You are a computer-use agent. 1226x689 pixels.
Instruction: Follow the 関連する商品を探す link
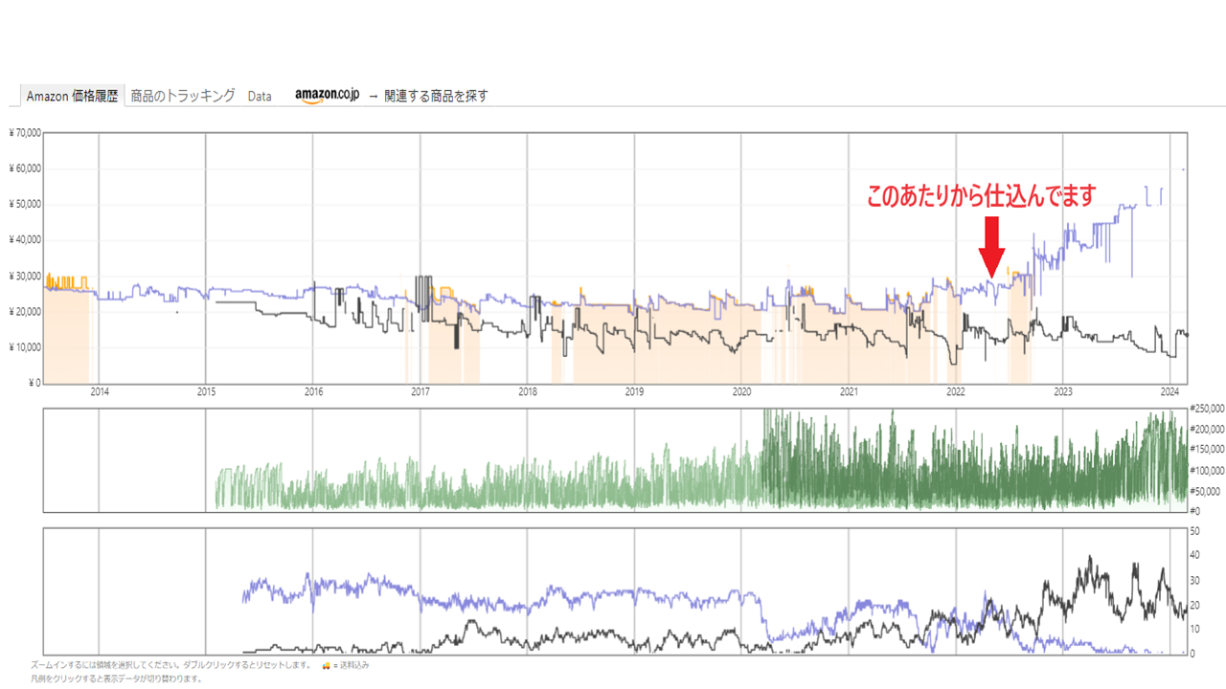(436, 96)
